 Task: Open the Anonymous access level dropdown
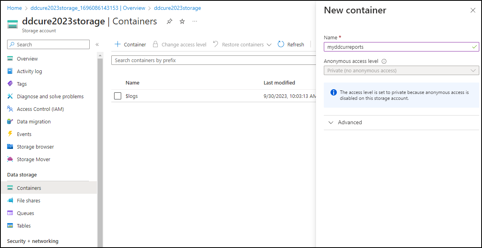pos(401,70)
